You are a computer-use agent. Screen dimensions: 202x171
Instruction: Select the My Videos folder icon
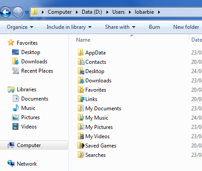click(81, 136)
